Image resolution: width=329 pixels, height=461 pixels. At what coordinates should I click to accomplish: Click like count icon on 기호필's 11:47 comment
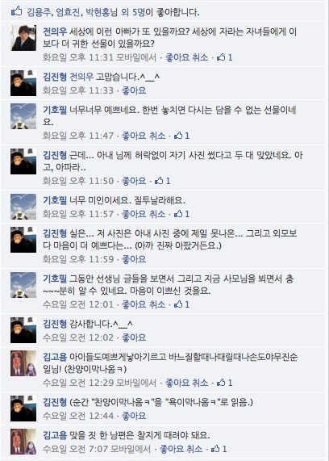tap(181, 136)
